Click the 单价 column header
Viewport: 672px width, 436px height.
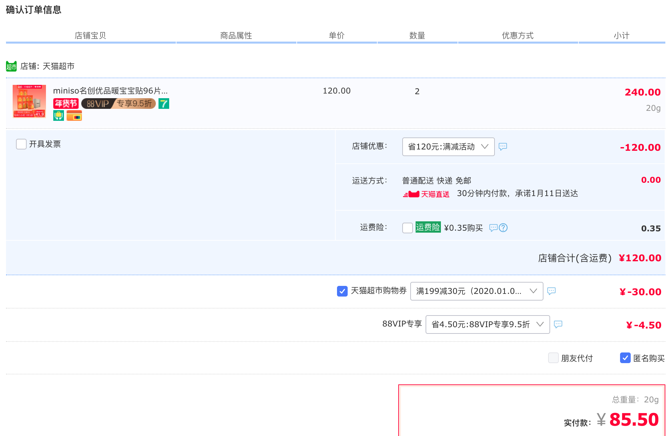coord(337,36)
